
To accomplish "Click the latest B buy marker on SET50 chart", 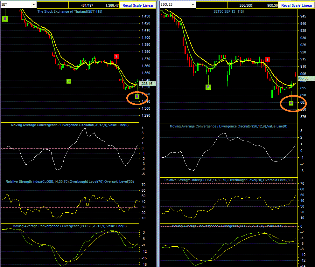I will 291,103.
